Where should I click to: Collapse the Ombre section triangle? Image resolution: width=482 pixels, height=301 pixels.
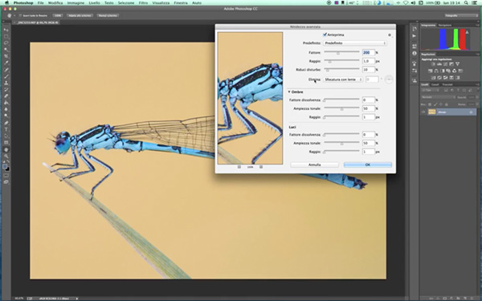coord(289,92)
